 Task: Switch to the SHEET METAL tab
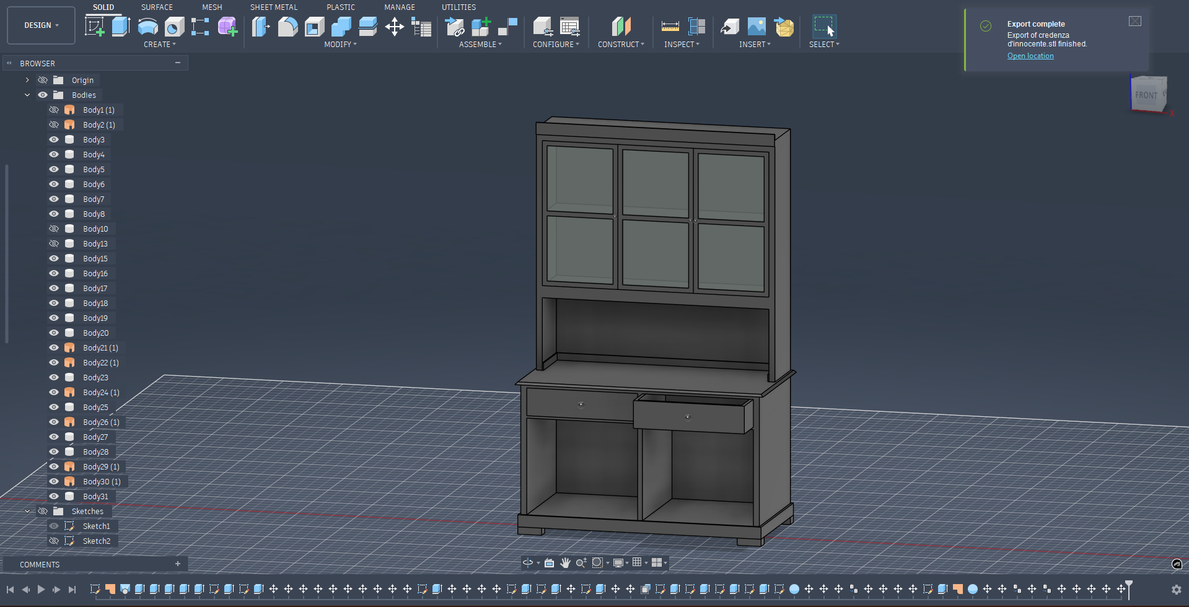click(x=273, y=7)
